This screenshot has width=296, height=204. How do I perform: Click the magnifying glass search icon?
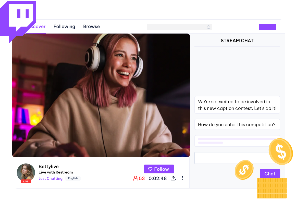click(208, 27)
